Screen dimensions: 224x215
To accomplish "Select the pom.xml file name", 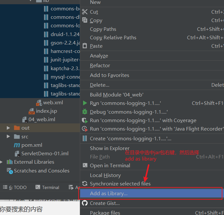I will [32, 145].
